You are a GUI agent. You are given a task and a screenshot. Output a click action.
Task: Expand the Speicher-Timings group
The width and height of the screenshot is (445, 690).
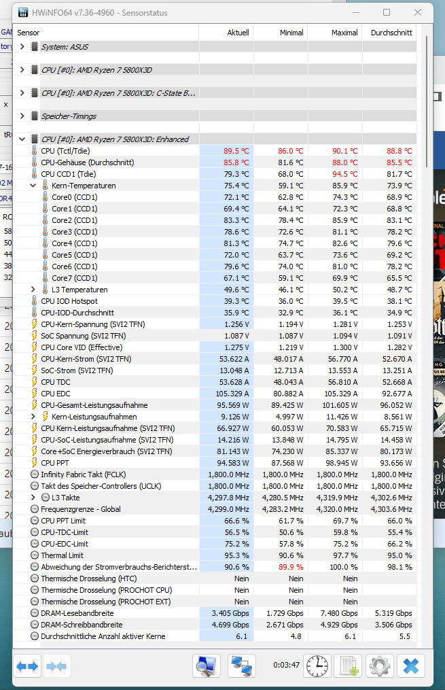22,116
